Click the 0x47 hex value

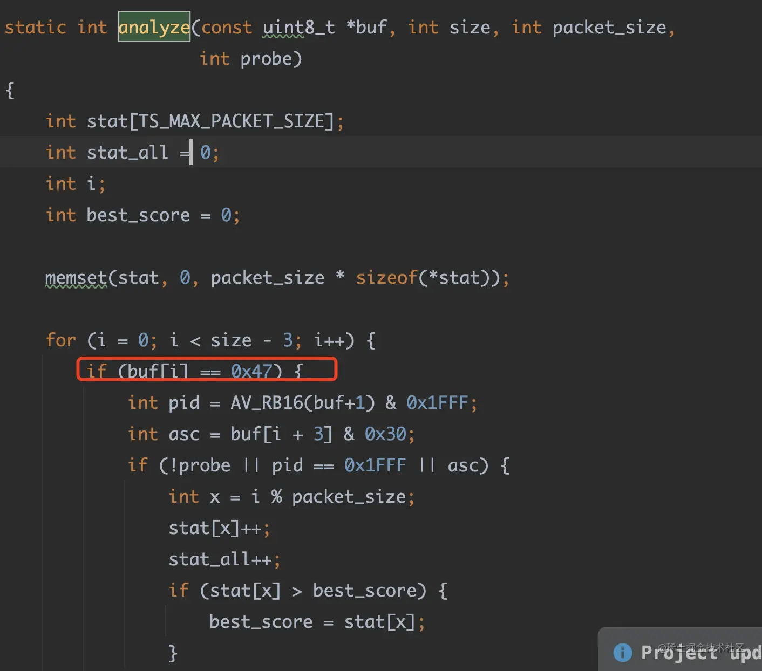(251, 371)
